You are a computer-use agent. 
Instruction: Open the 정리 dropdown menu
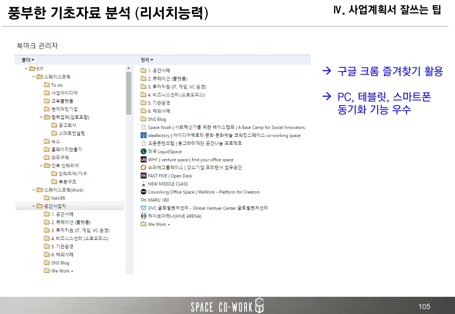pos(147,60)
